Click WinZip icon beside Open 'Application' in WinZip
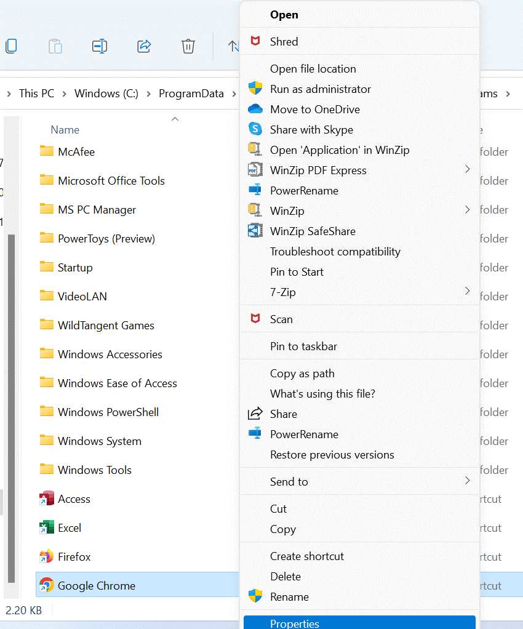 click(x=255, y=149)
